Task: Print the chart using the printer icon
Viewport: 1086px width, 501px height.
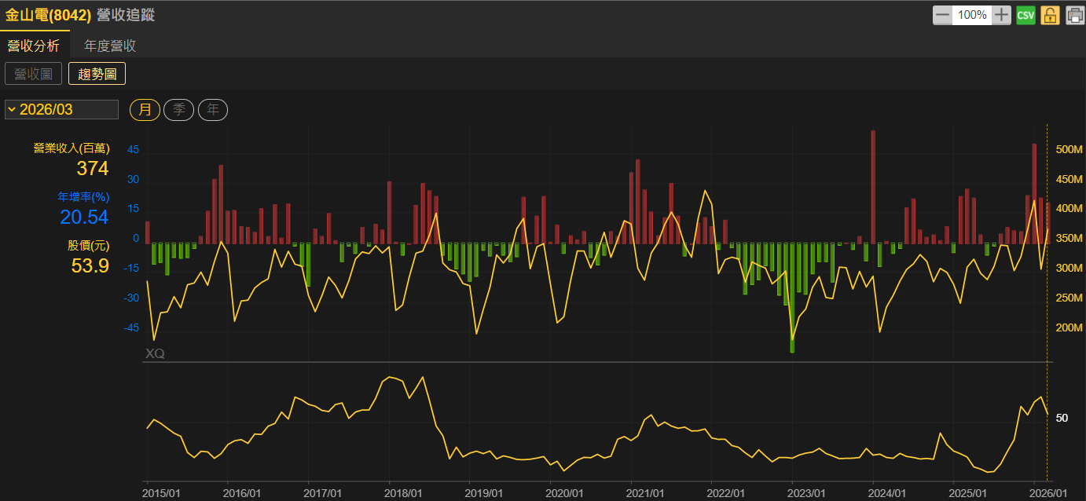Action: [x=1074, y=15]
